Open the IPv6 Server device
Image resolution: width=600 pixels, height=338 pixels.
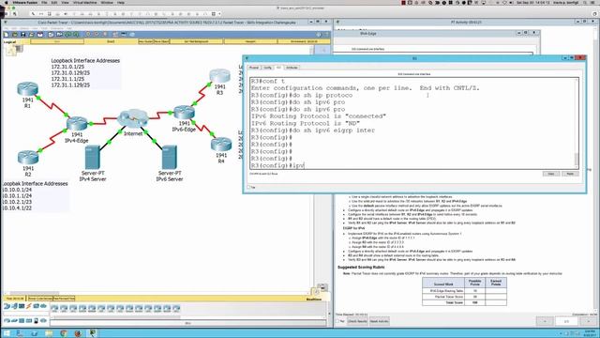169,157
